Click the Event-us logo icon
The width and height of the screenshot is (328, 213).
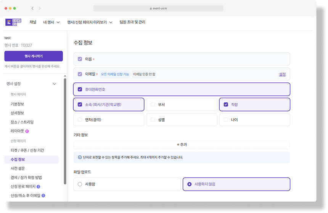(13, 22)
